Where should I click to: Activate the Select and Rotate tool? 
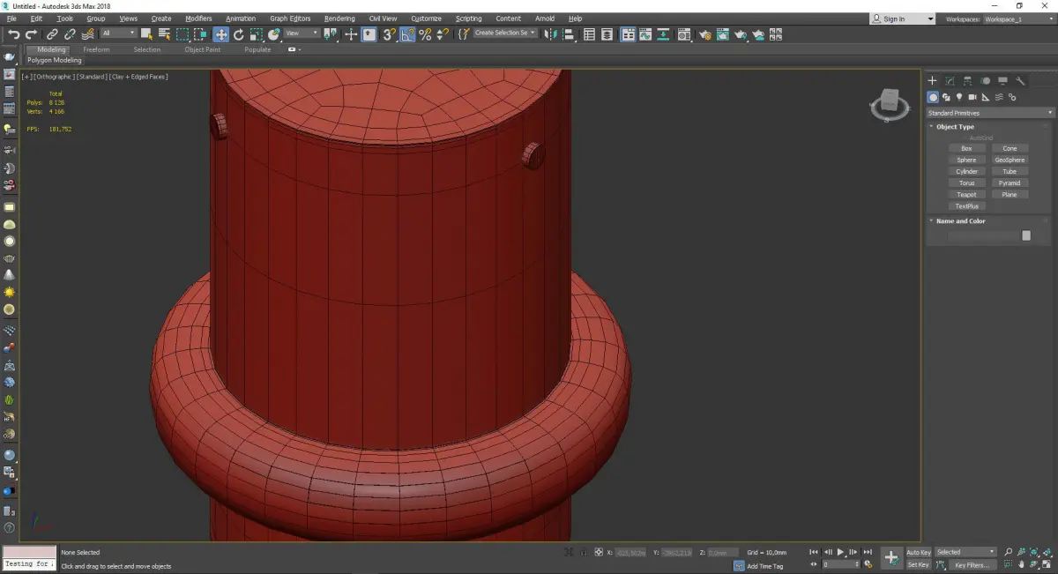(238, 34)
